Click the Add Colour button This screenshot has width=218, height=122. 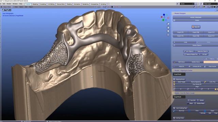point(181,62)
